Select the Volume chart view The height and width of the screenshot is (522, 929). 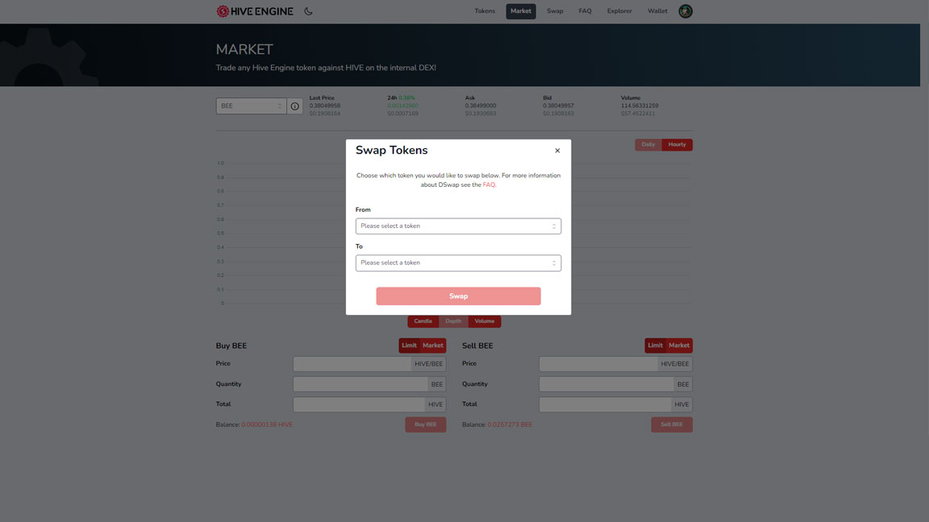coord(485,321)
